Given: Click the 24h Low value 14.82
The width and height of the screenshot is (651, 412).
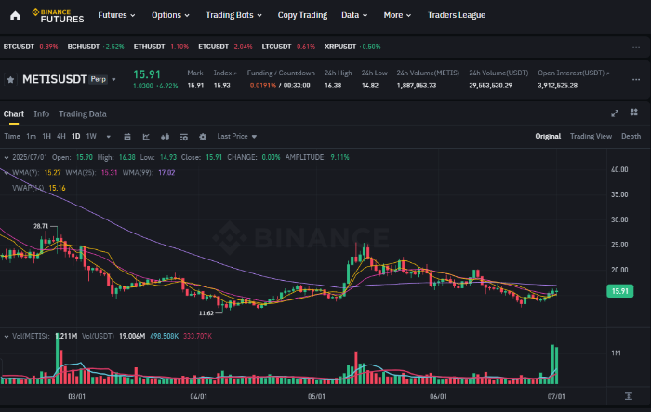Looking at the screenshot, I should click(x=370, y=86).
